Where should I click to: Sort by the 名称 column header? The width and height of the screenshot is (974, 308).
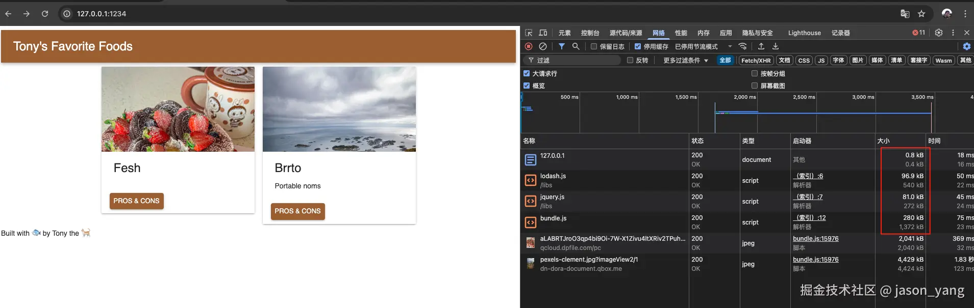click(605, 141)
